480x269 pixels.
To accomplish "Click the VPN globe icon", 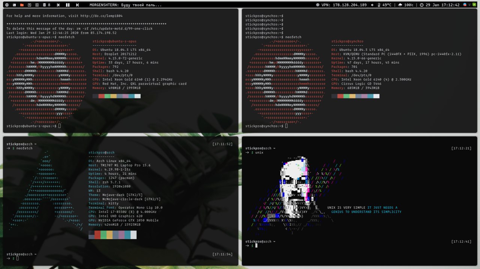I will coord(318,5).
